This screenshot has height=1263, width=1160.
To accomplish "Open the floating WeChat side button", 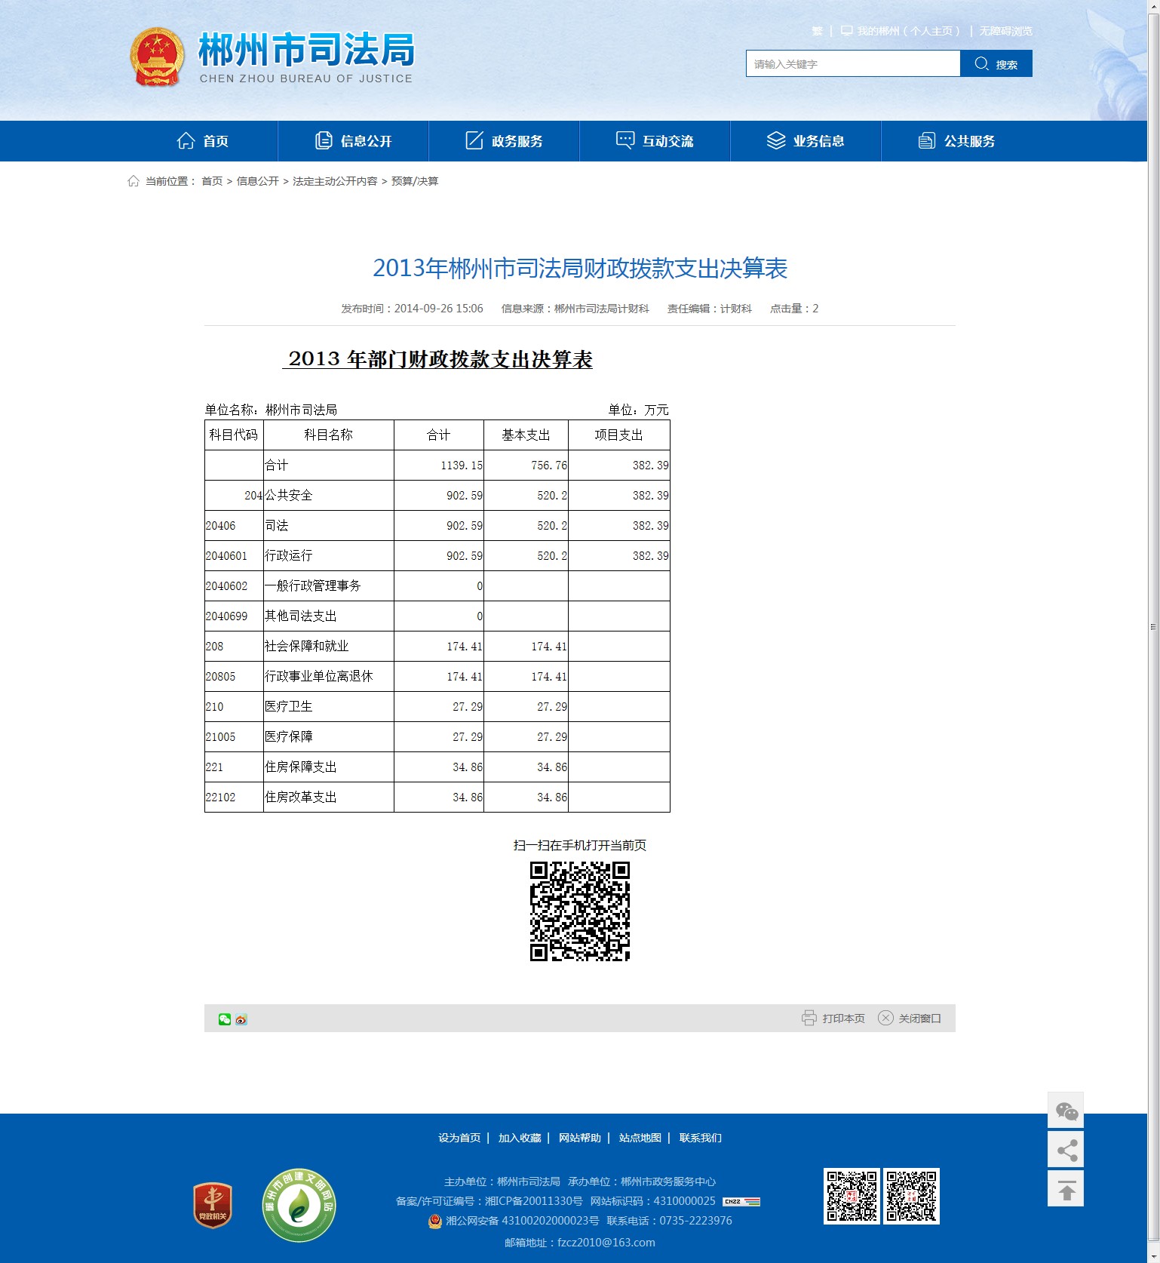I will 1066,1111.
